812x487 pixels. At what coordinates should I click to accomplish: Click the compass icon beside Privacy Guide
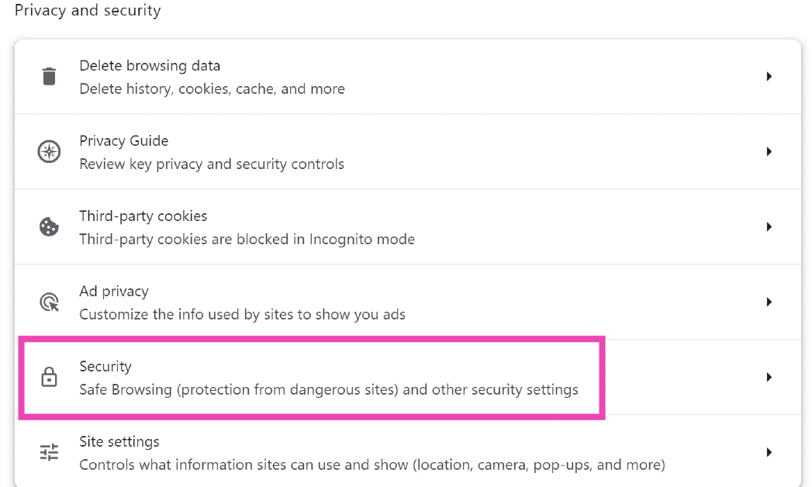[49, 152]
